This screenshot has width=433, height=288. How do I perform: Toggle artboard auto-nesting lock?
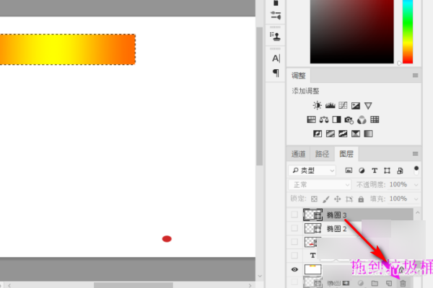pos(349,199)
